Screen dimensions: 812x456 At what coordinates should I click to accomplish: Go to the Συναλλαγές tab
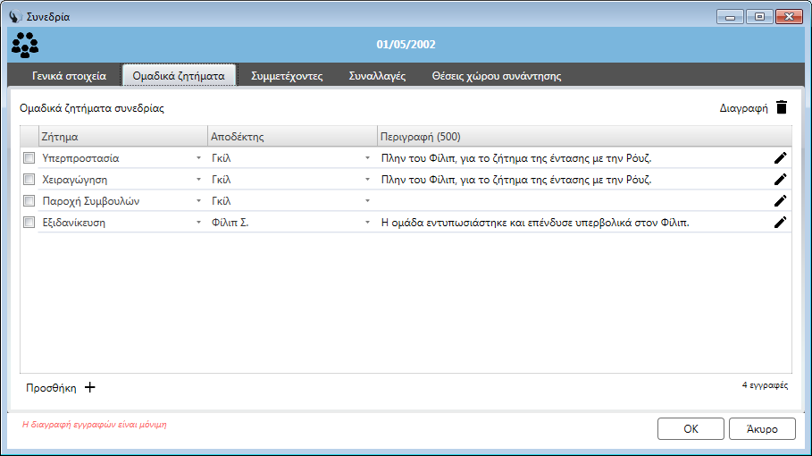pyautogui.click(x=377, y=76)
